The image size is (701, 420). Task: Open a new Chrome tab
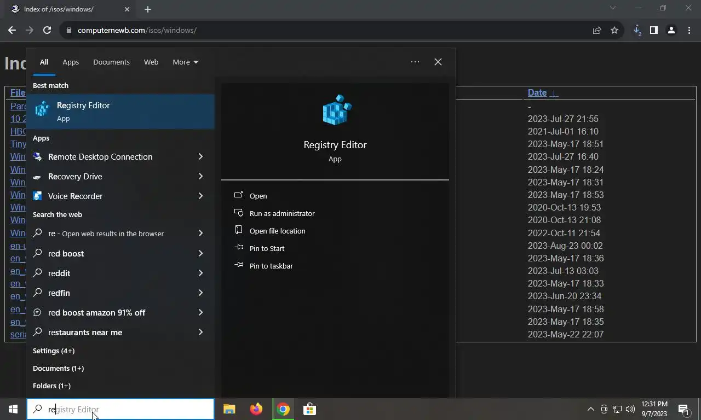[148, 9]
